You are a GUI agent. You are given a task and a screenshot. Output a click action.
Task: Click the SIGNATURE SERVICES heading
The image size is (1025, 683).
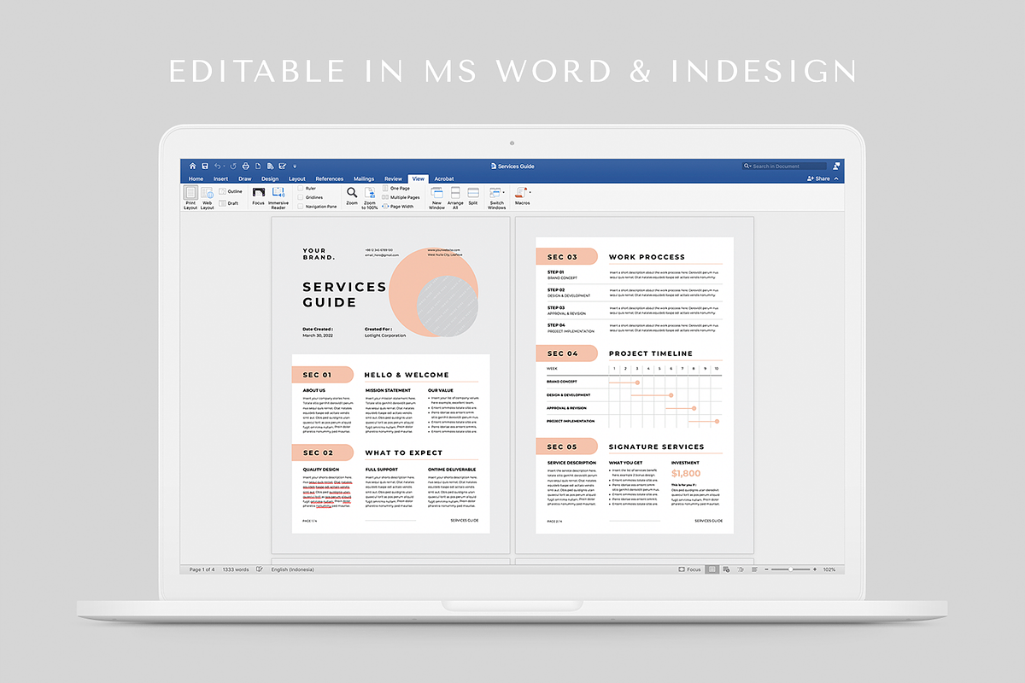coord(657,447)
